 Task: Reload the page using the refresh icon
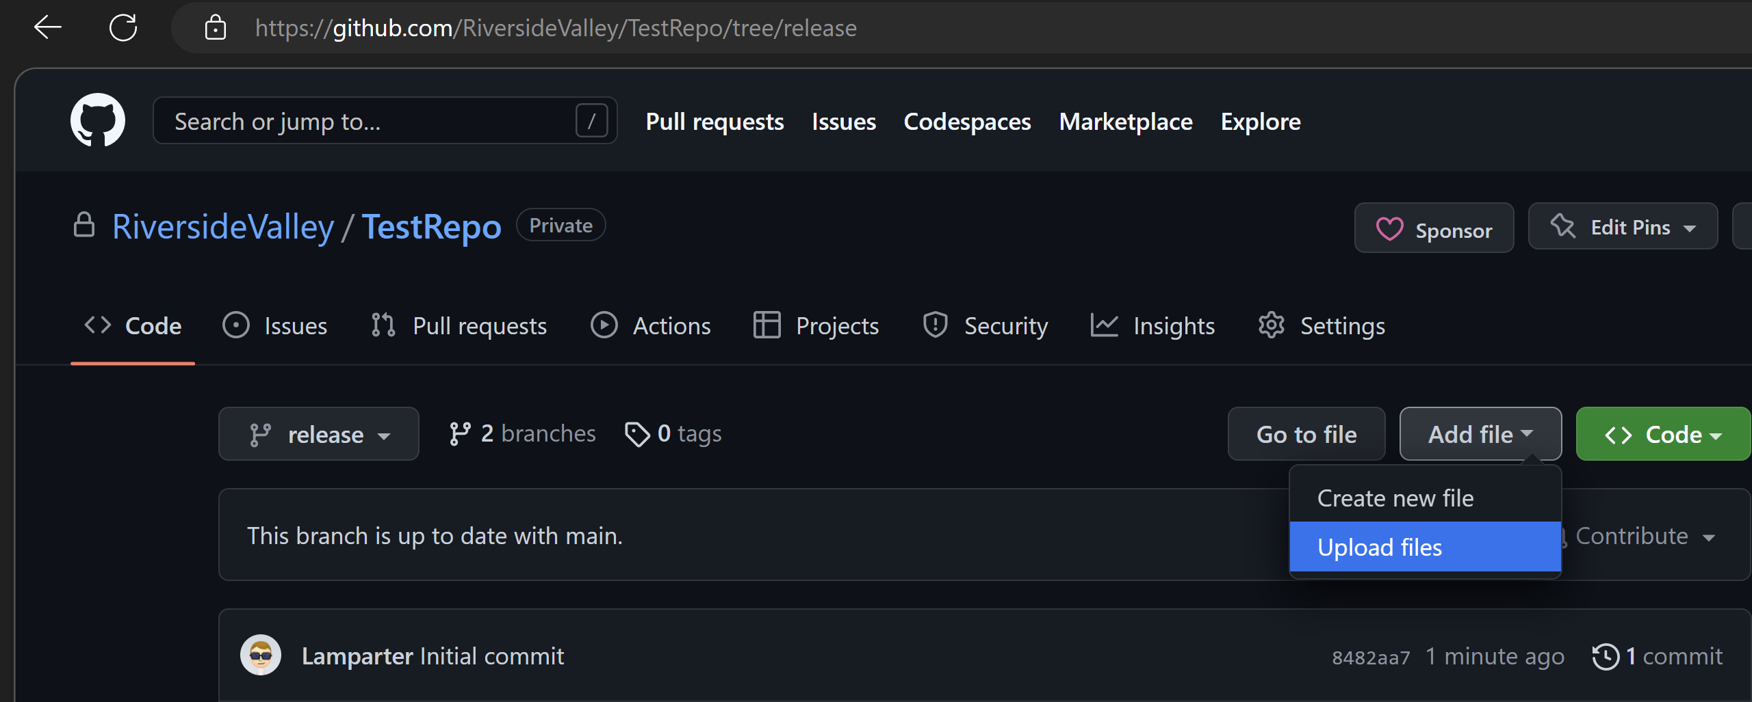coord(123,27)
